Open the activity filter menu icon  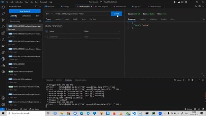(40, 21)
